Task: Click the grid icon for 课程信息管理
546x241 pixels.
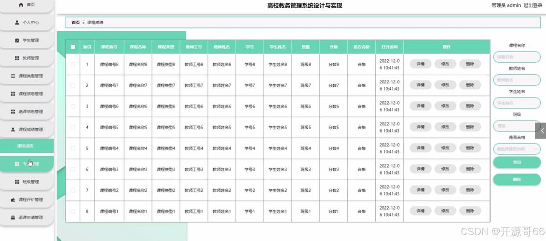Action: point(13,94)
